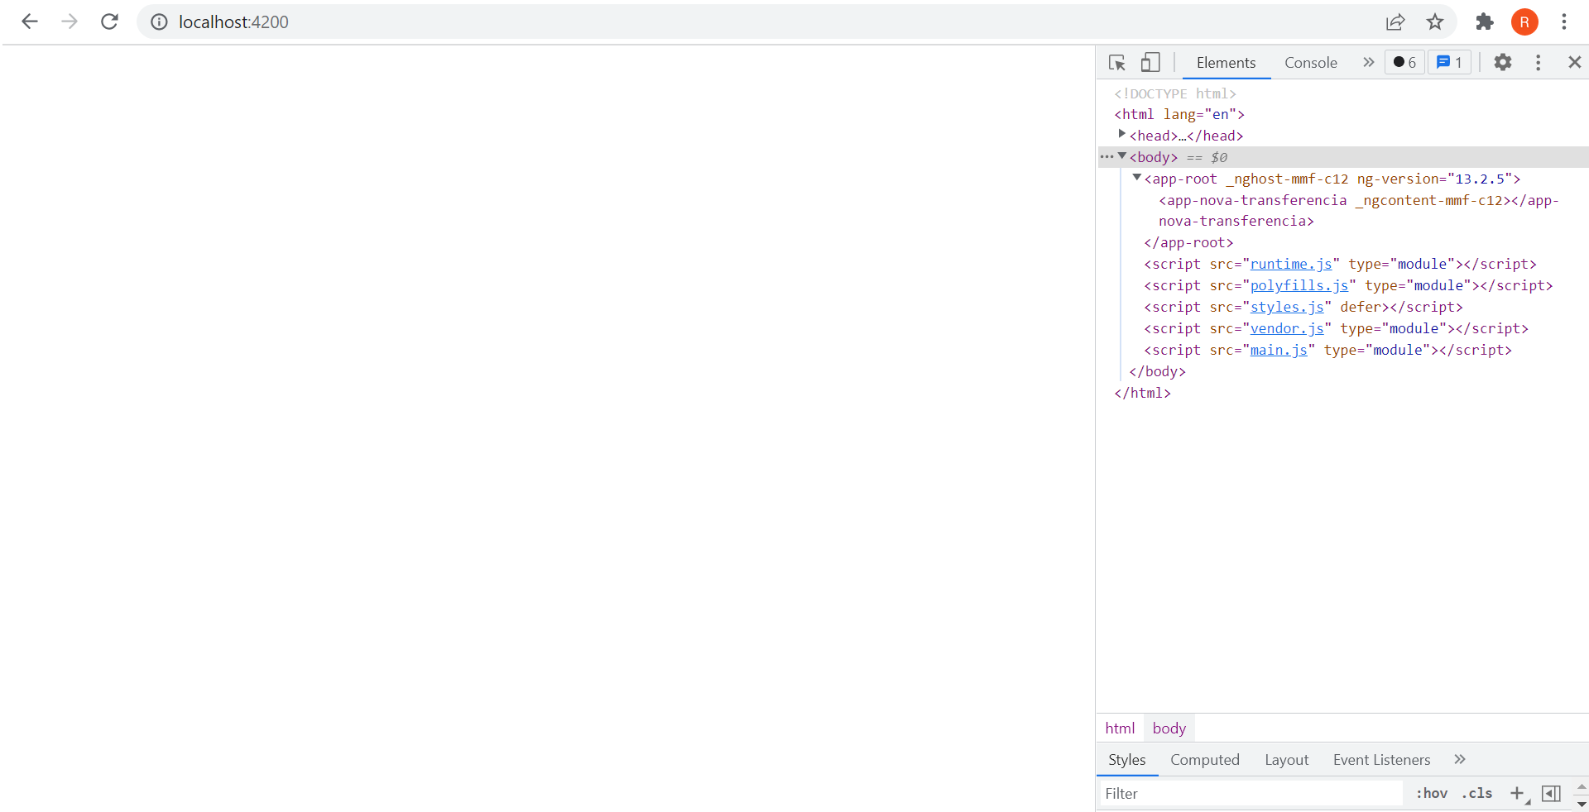This screenshot has height=812, width=1589.
Task: Expand the head element node
Action: tap(1121, 134)
